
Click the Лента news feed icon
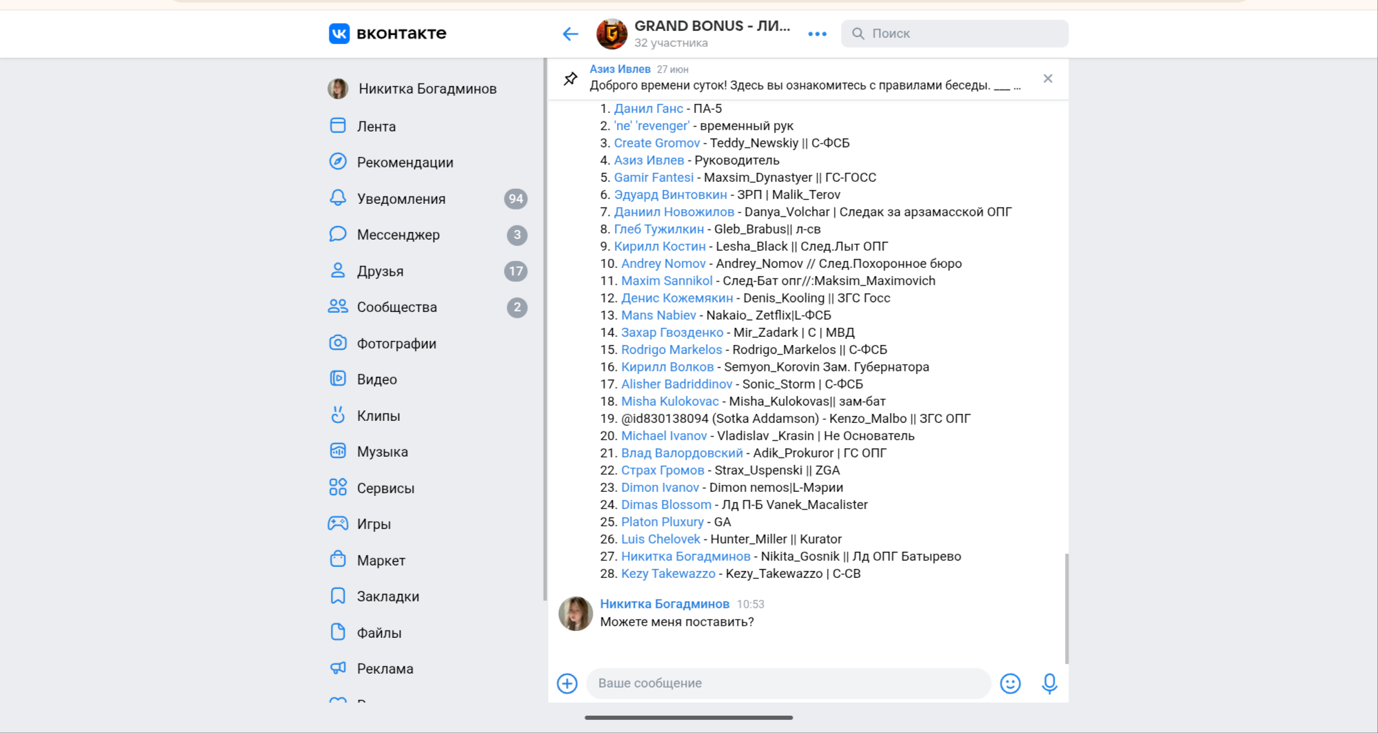338,125
